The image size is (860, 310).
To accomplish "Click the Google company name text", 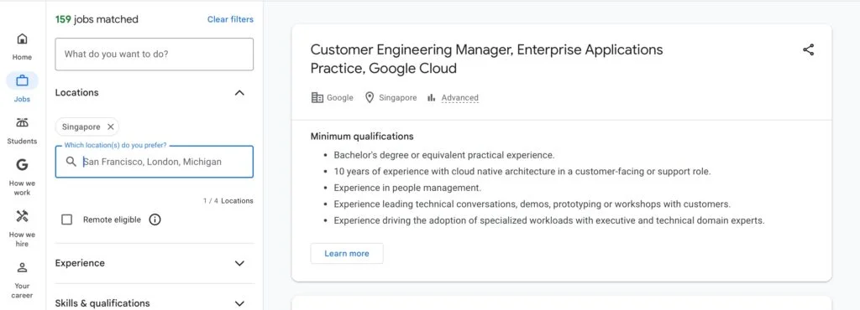I will [340, 98].
